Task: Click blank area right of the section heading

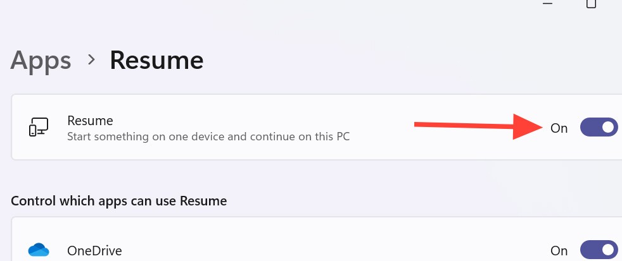Action: [x=412, y=202]
